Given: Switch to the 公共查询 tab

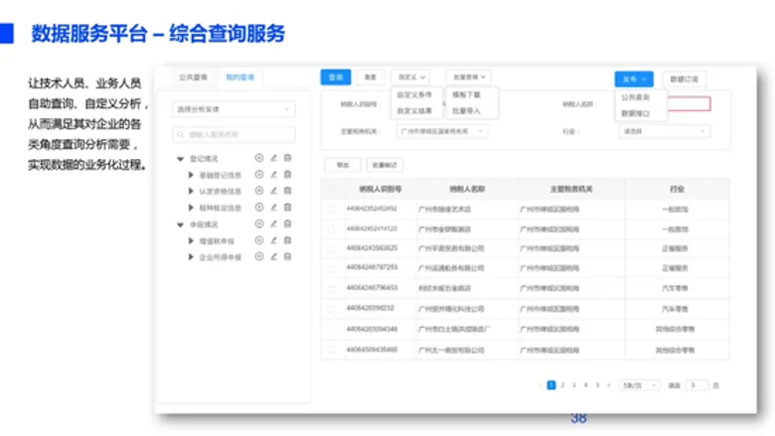Looking at the screenshot, I should (194, 77).
